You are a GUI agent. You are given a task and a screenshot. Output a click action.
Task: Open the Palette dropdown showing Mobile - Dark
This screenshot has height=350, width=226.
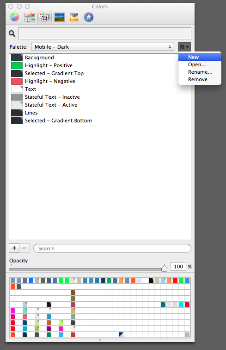(x=103, y=47)
